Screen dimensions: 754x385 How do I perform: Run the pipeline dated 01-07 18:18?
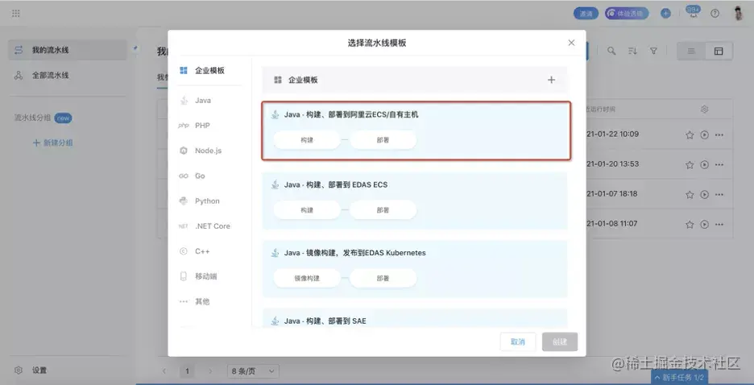tap(705, 195)
